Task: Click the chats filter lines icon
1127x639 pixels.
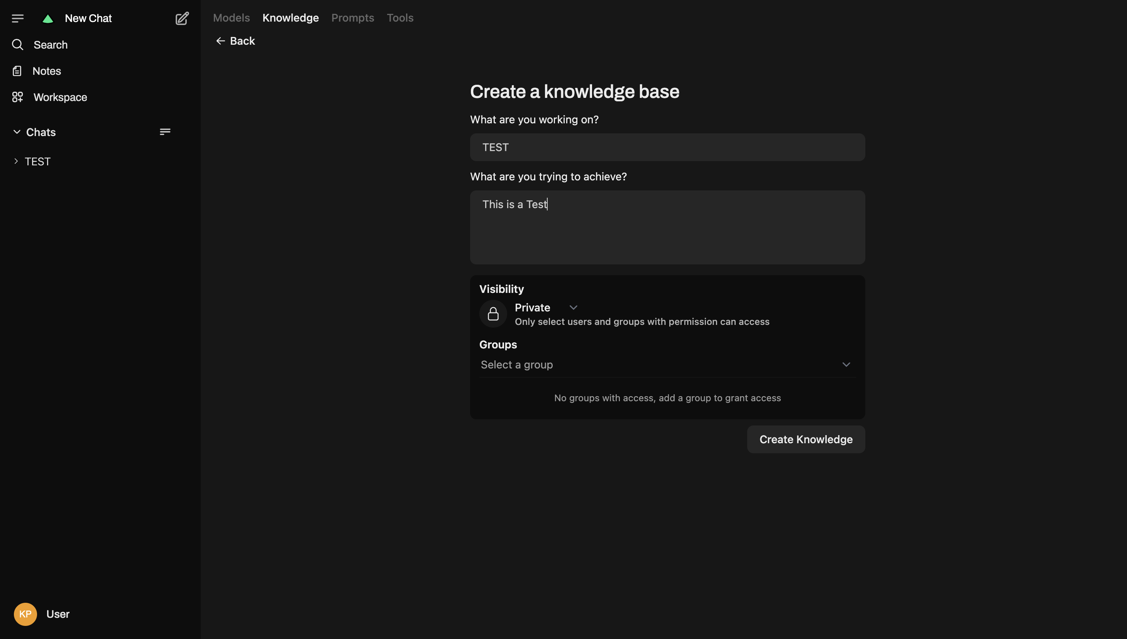Action: pos(165,132)
